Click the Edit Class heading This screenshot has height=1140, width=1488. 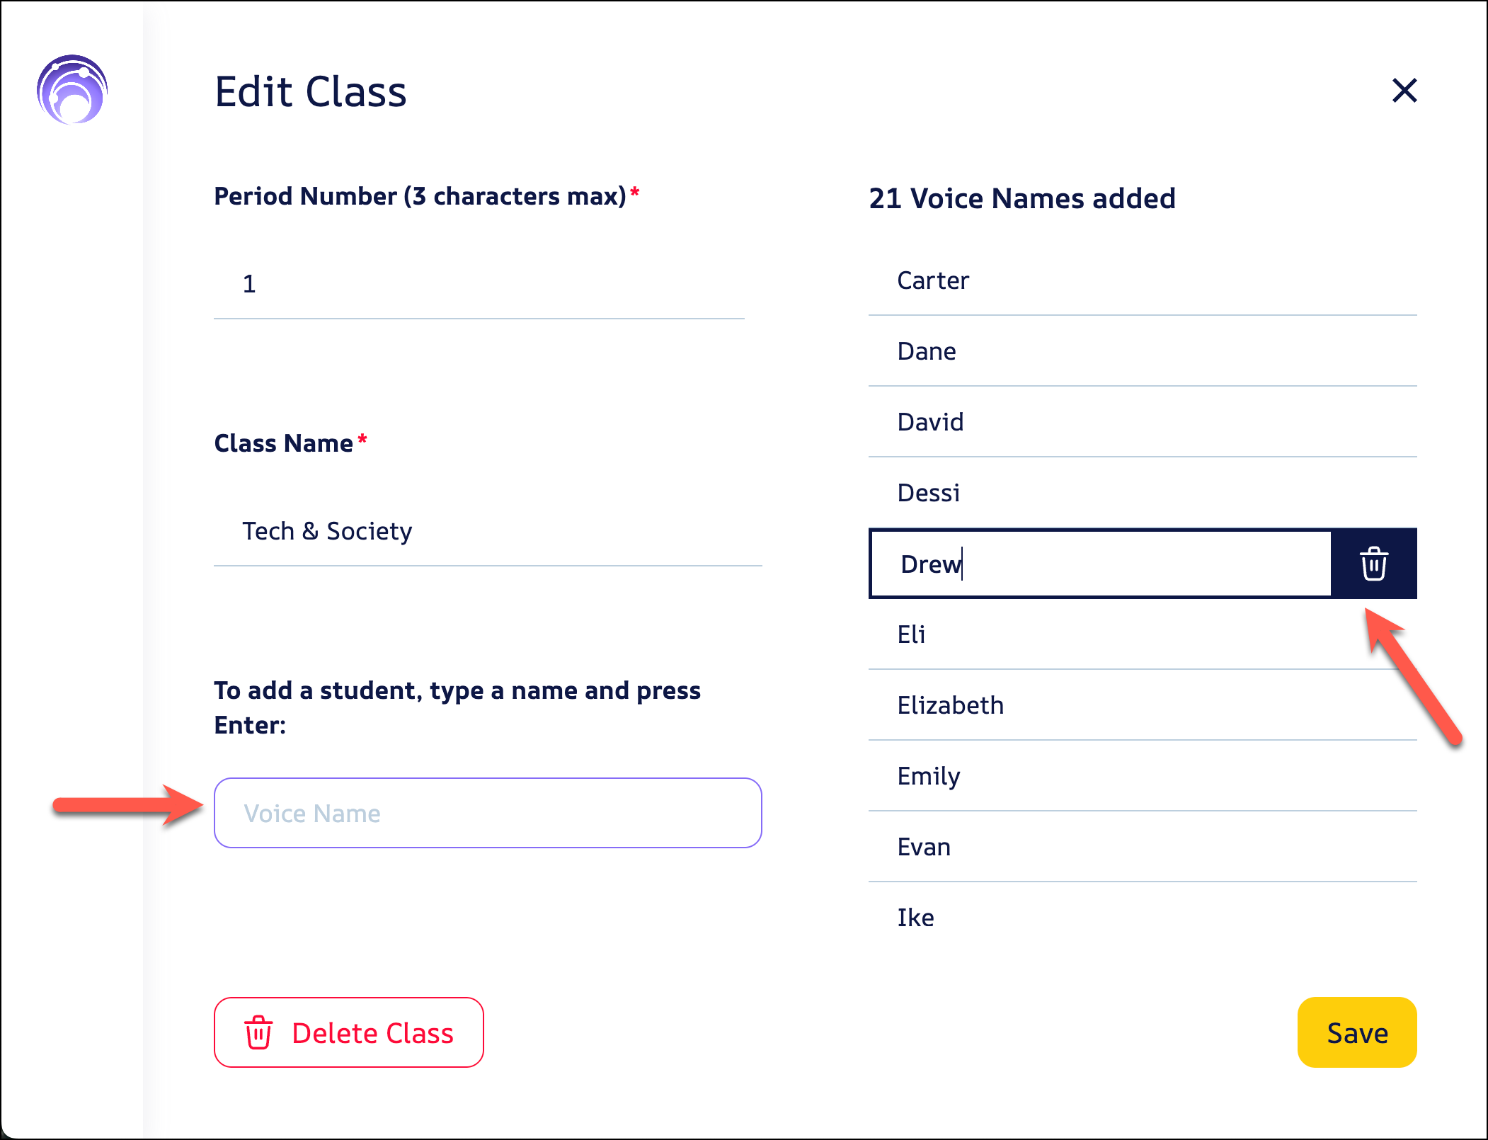(310, 91)
